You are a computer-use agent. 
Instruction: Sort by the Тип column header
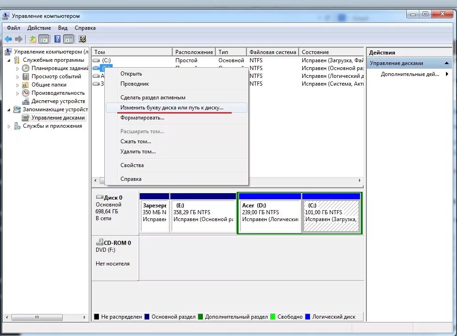(231, 52)
